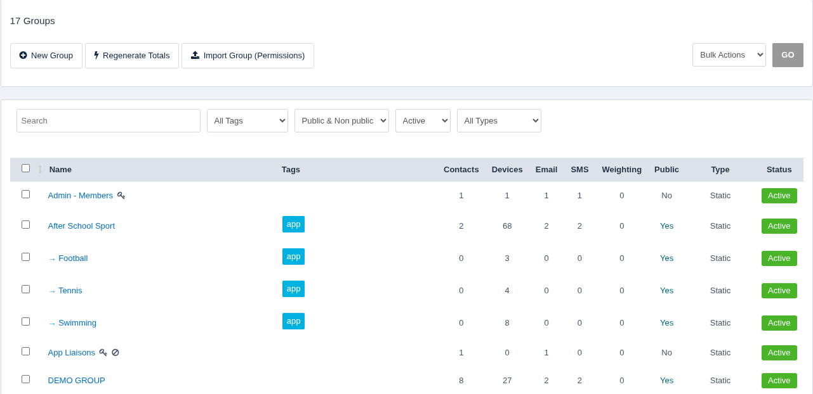Click the key icon beside App Liaisons
Screen dimensions: 813x394
click(x=103, y=353)
